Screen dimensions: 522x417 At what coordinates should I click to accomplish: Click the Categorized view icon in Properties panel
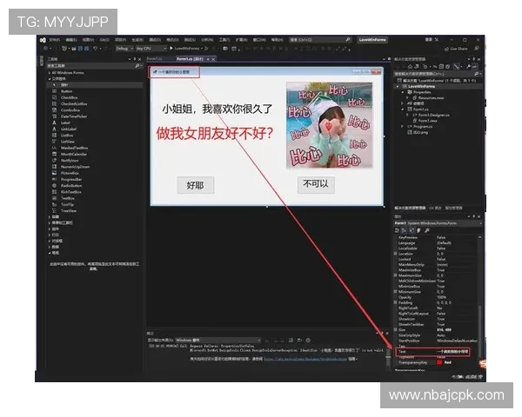pos(398,230)
